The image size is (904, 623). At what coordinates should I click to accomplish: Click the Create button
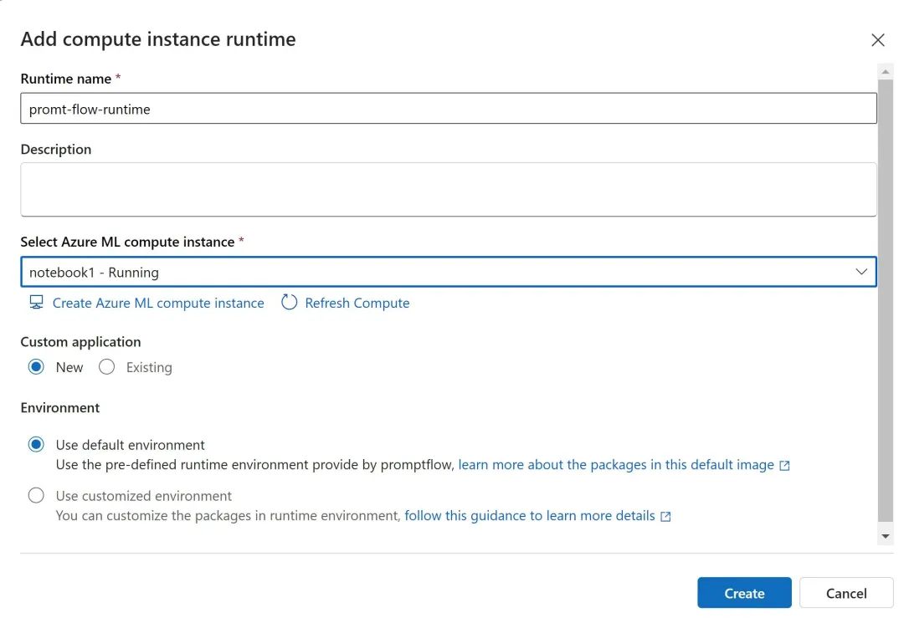pyautogui.click(x=744, y=593)
